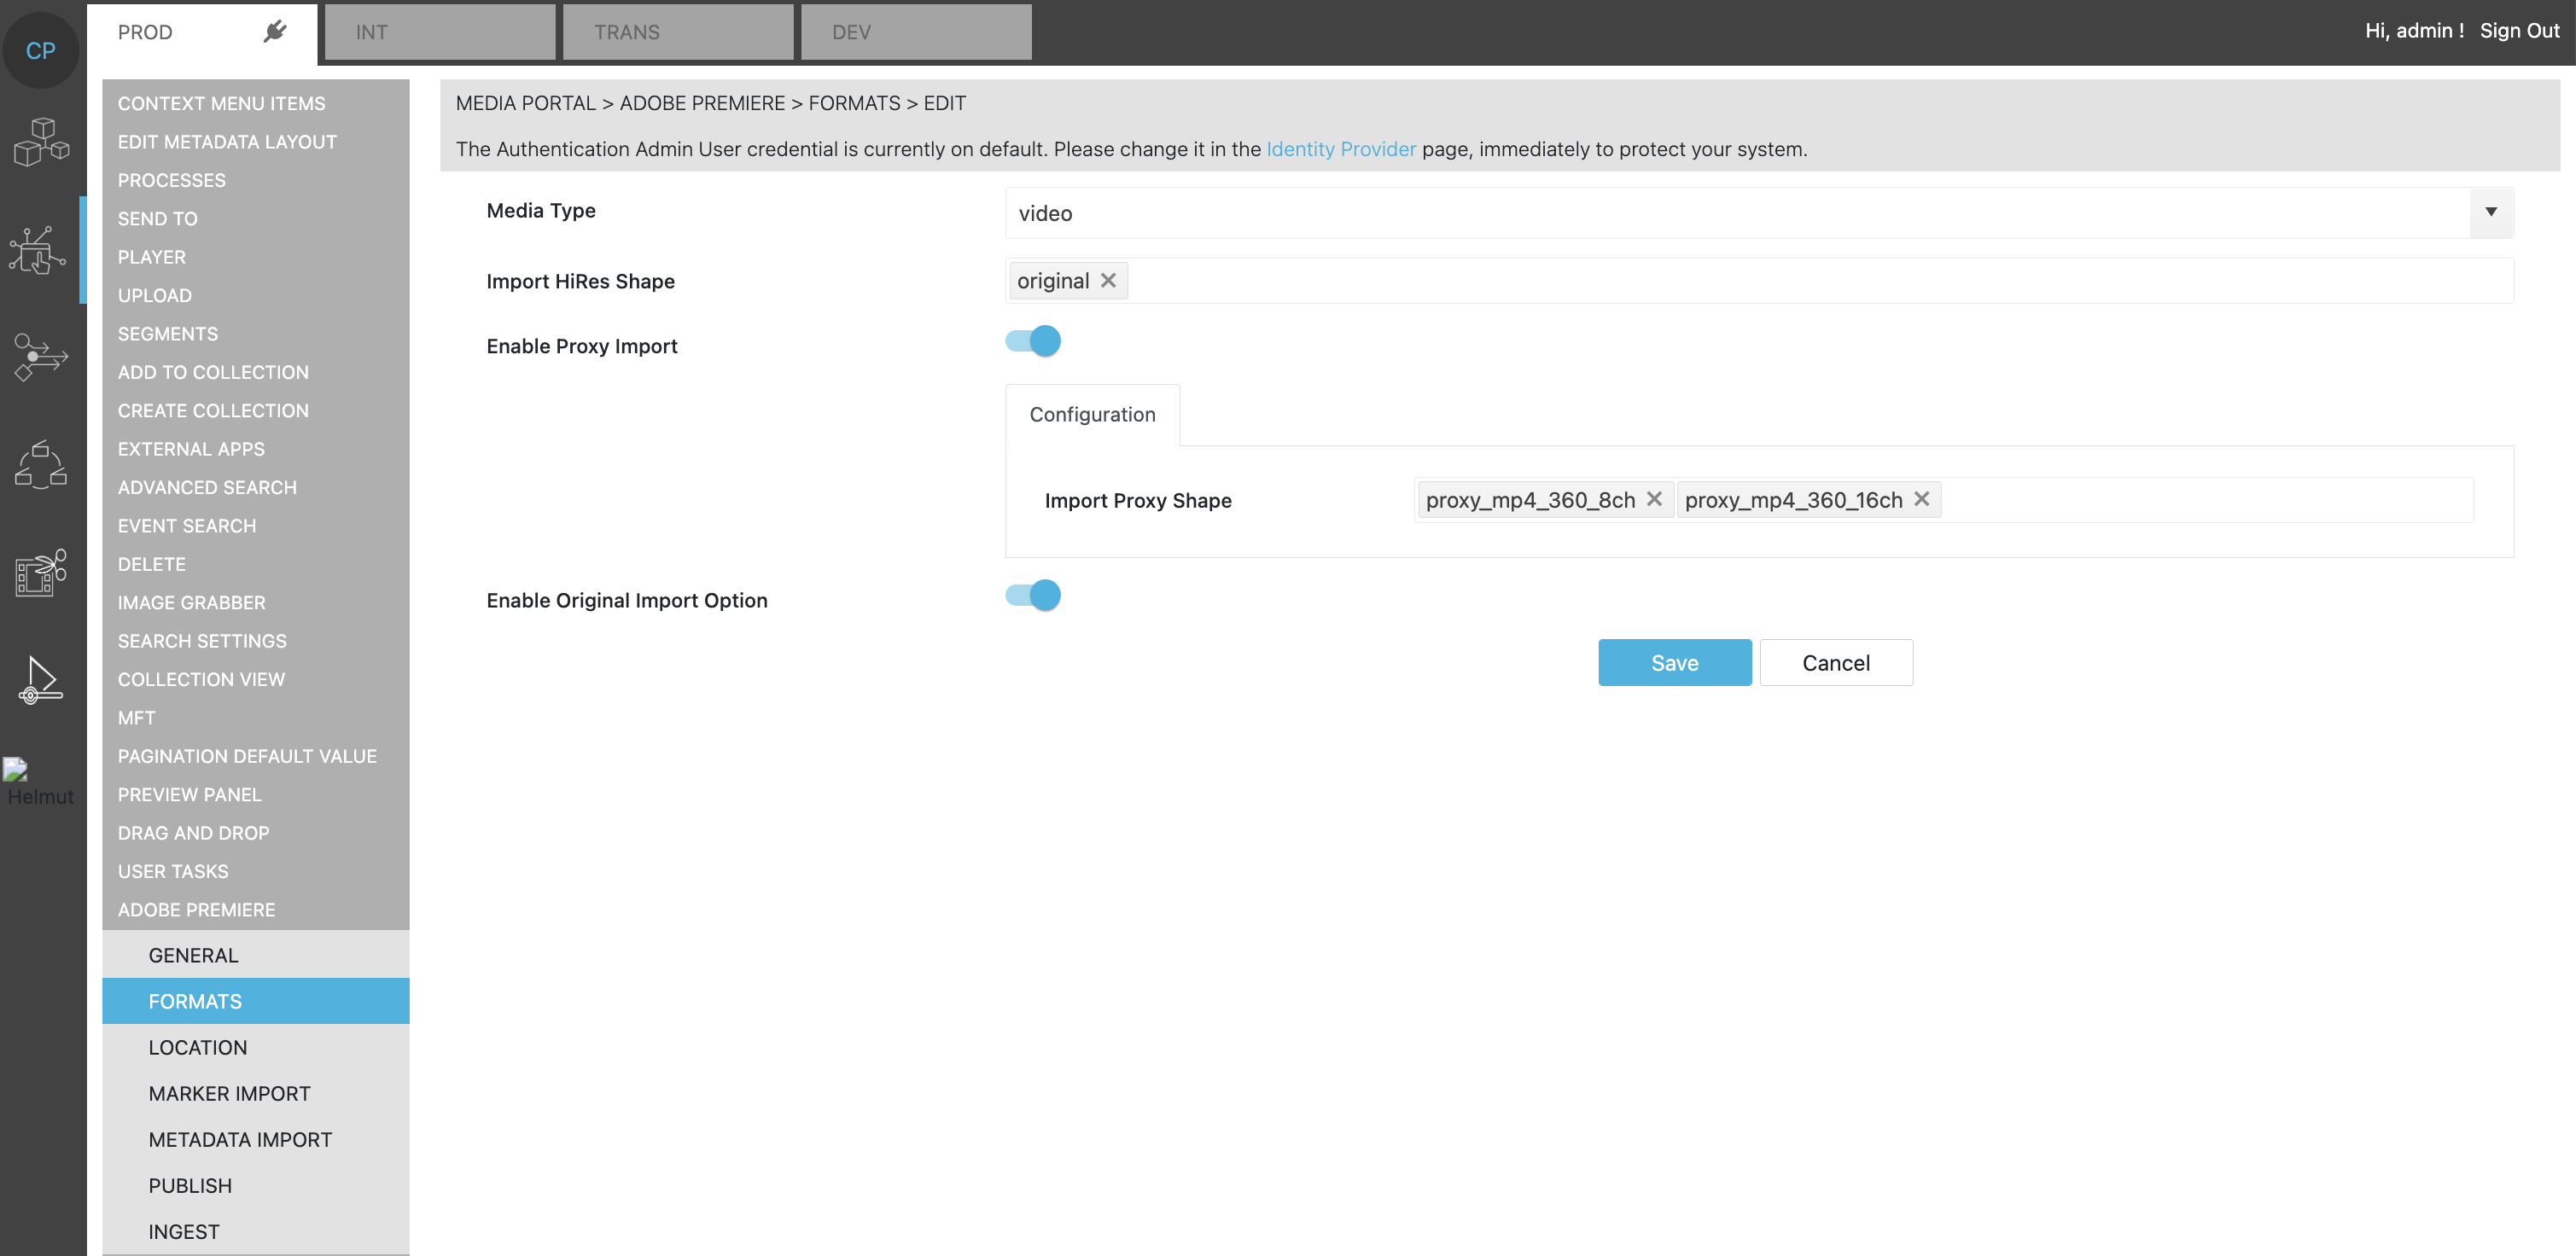Select the filmstrip with scissors icon
Viewport: 2576px width, 1256px height.
point(38,572)
